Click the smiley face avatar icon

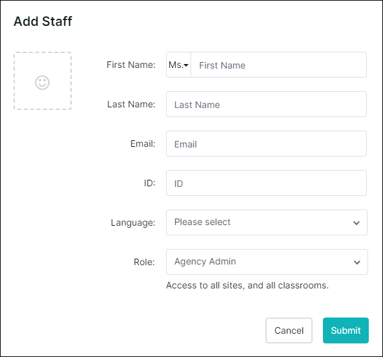42,83
